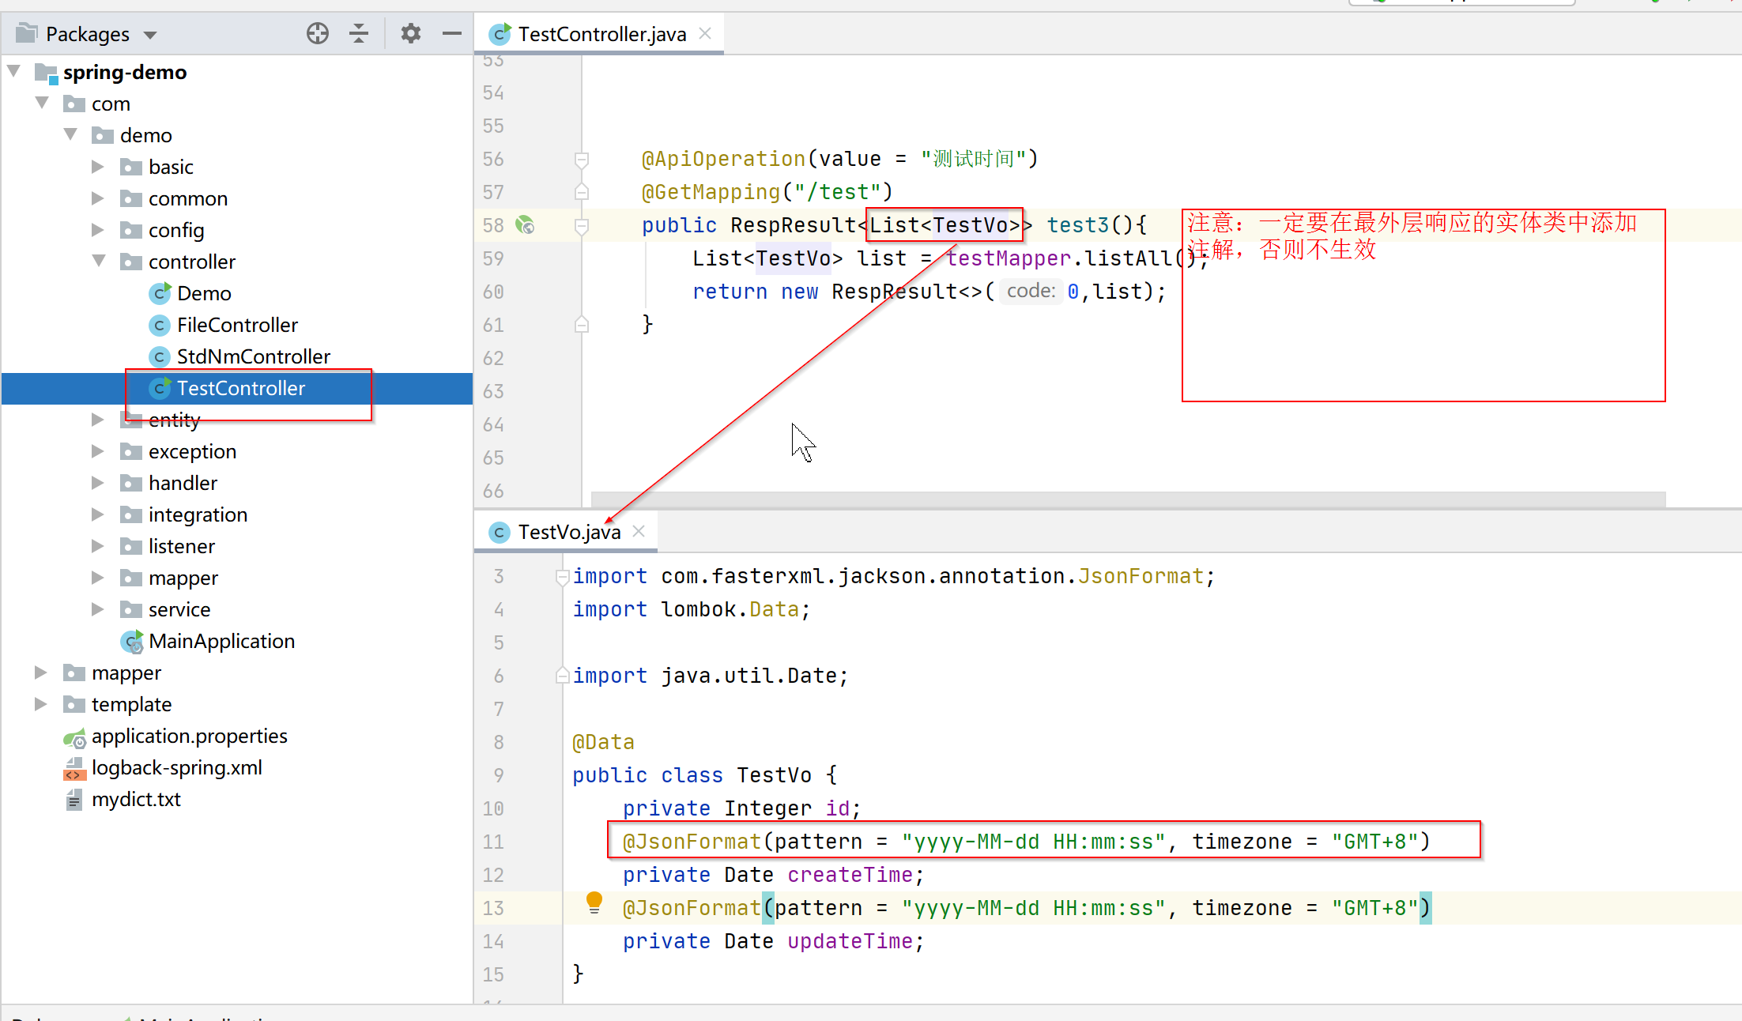1742x1021 pixels.
Task: Click the crosshair Select Opened File icon
Action: 317,33
